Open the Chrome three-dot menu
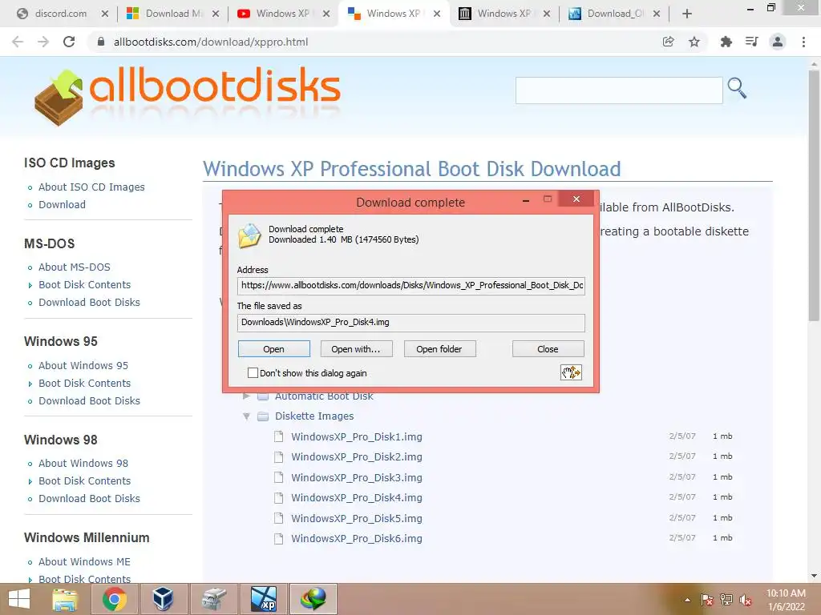This screenshot has height=615, width=821. (803, 42)
